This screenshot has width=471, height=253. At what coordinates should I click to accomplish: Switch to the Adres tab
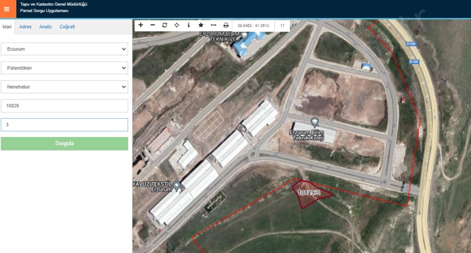(25, 27)
